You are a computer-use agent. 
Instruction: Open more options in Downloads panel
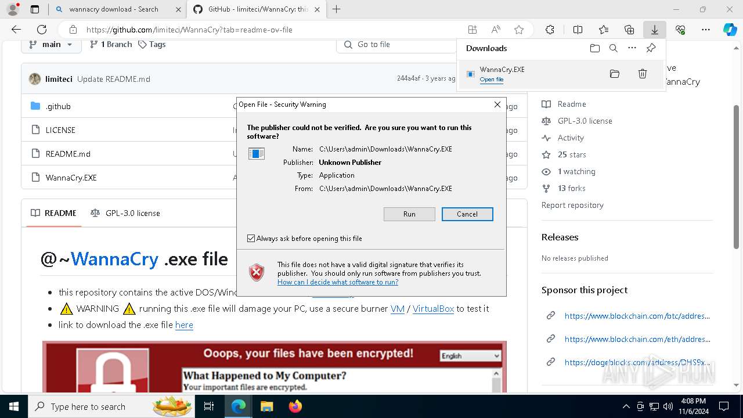(x=632, y=48)
